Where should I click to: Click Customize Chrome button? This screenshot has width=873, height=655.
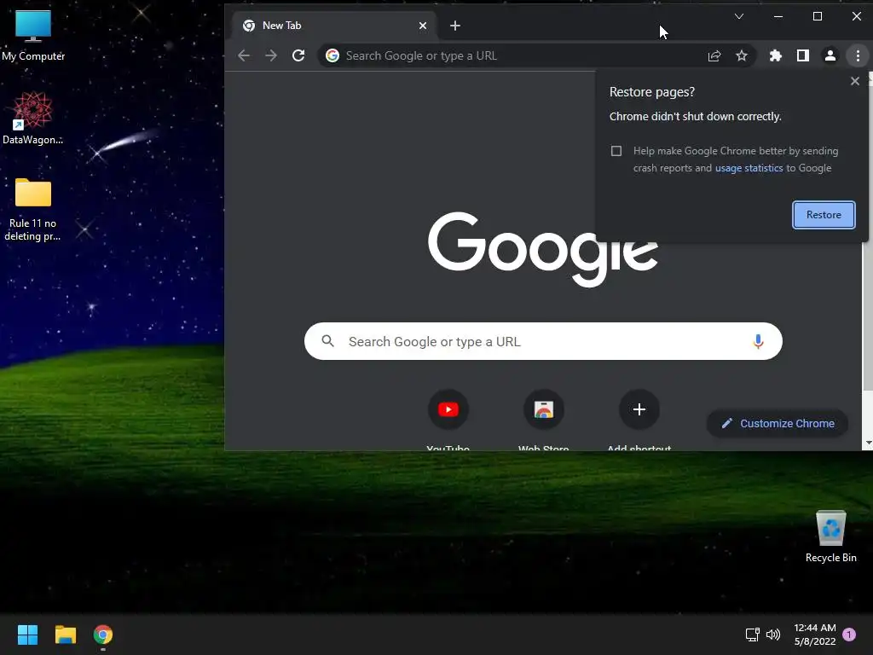click(778, 423)
